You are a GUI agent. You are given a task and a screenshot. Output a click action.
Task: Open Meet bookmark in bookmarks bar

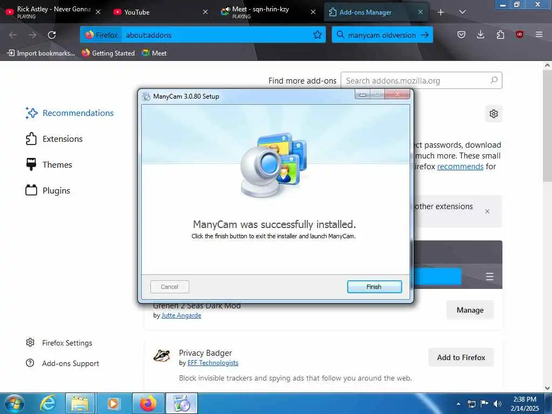click(154, 53)
